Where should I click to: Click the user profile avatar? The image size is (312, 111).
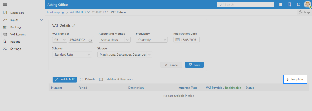tap(308, 5)
